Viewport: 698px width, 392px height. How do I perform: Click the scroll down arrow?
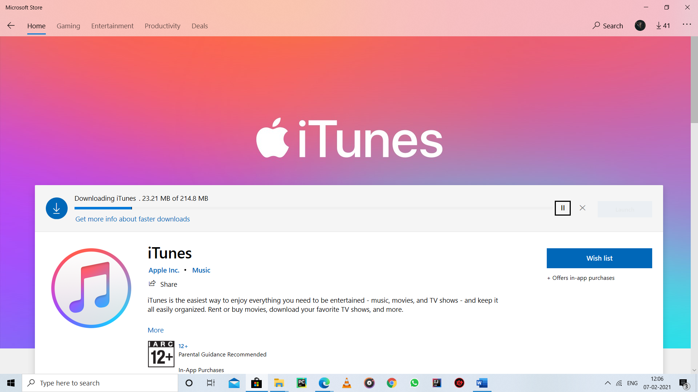(694, 370)
